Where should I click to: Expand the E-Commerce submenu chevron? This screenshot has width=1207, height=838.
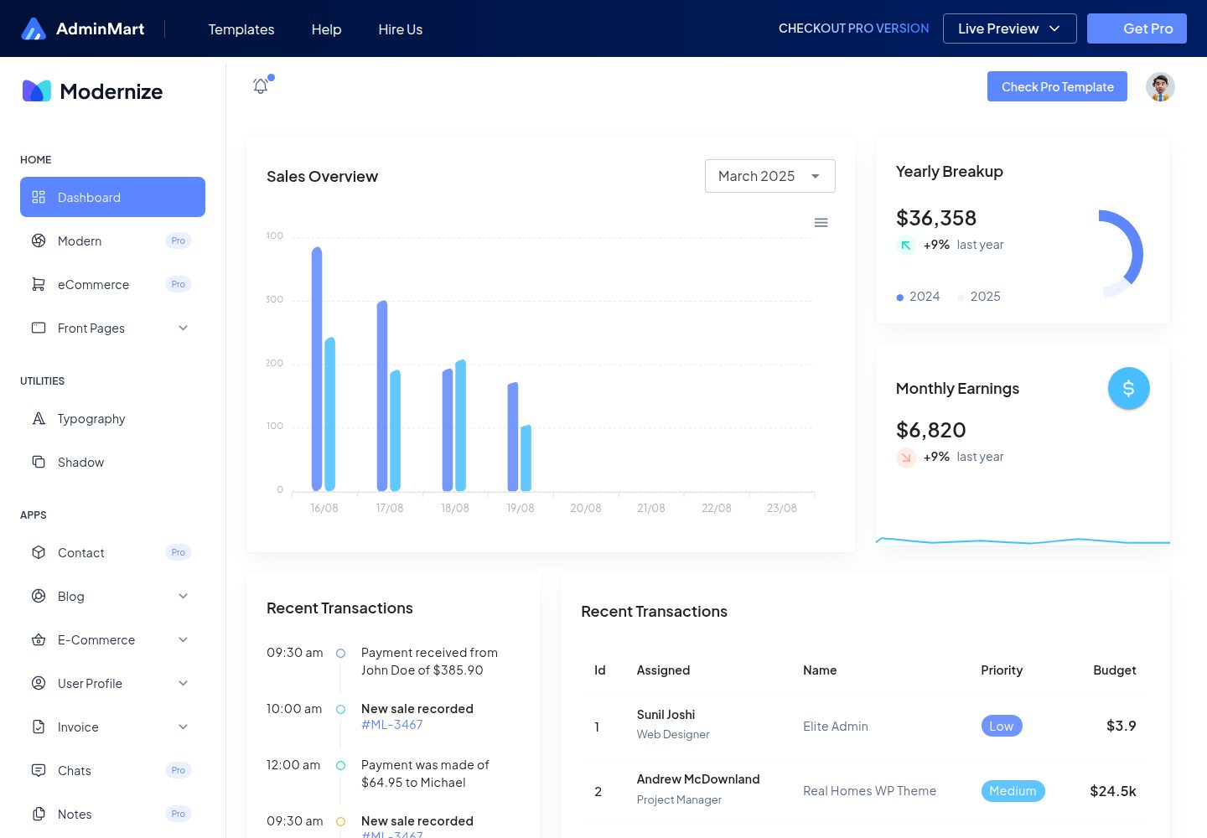click(x=184, y=639)
